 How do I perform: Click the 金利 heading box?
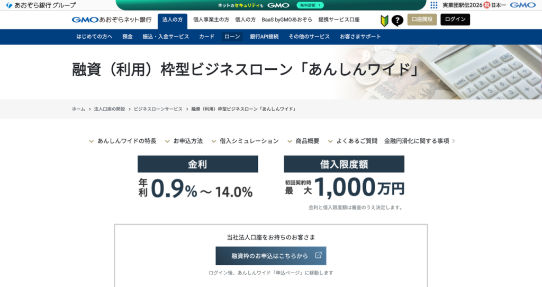pos(198,164)
